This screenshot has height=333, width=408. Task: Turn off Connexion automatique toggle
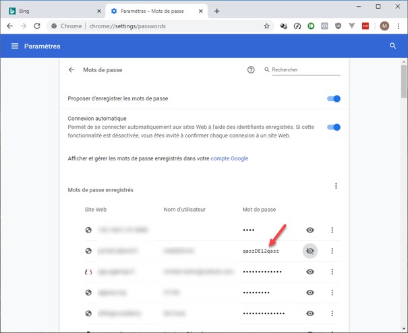click(x=334, y=127)
